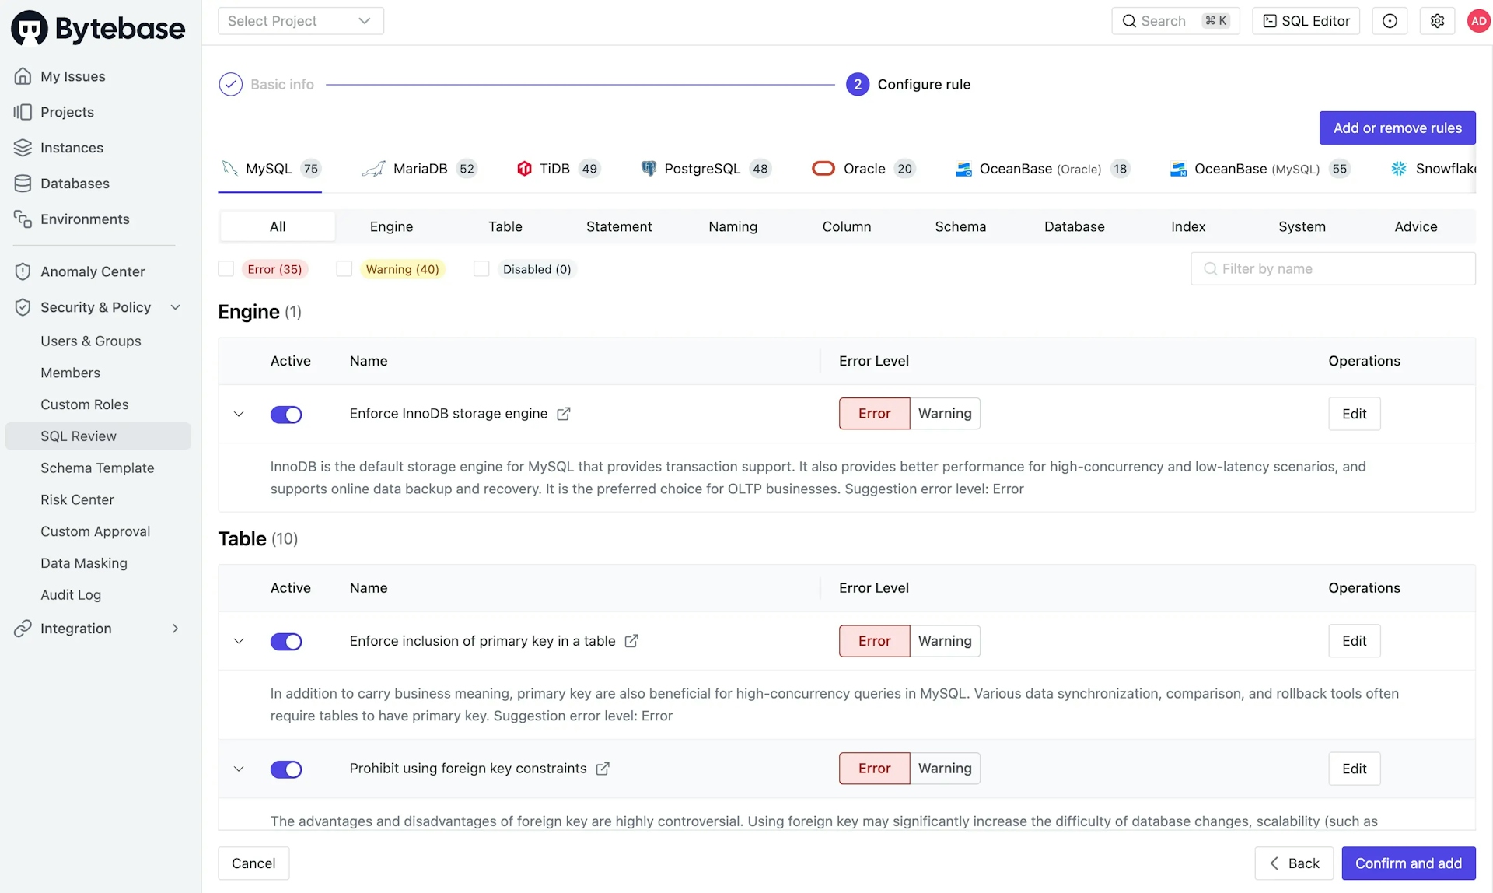Click the Integration icon
The width and height of the screenshot is (1493, 893).
(x=21, y=627)
